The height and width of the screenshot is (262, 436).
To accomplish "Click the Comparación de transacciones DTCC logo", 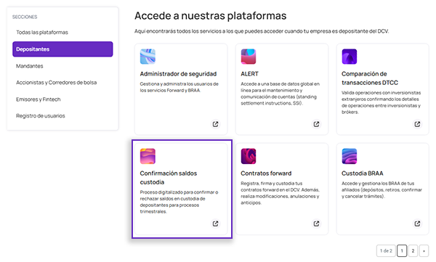I will [350, 57].
